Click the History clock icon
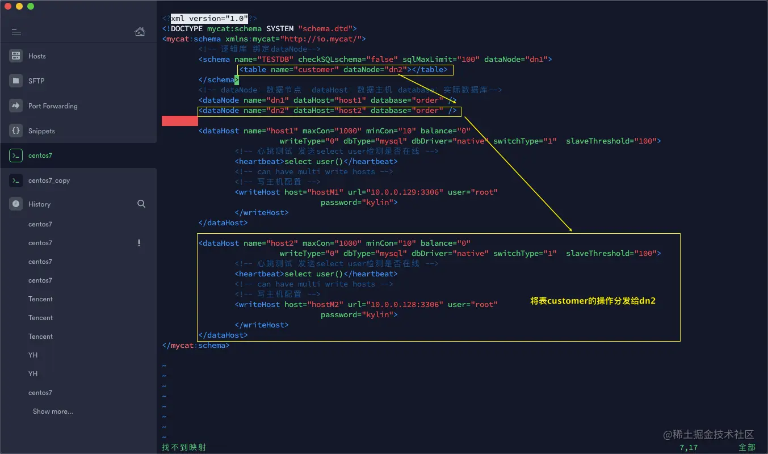768x454 pixels. [x=16, y=204]
